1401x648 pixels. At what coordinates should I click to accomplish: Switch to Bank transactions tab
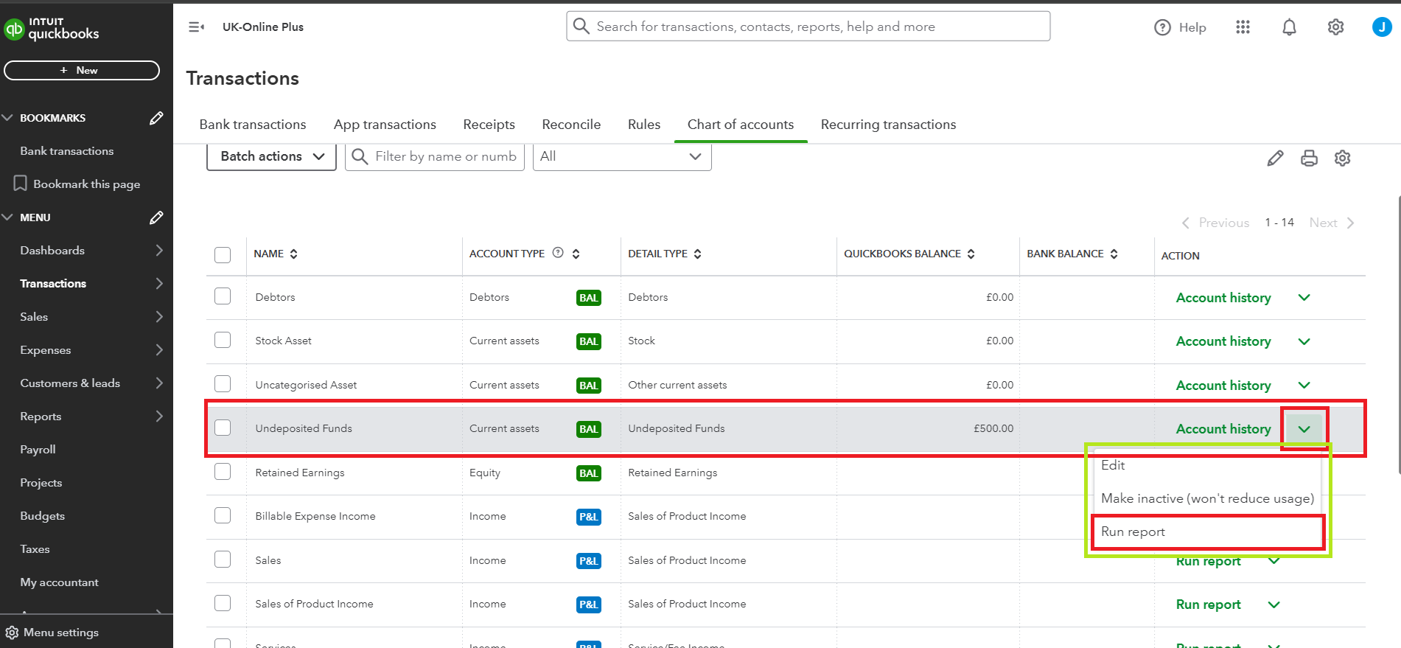click(253, 125)
